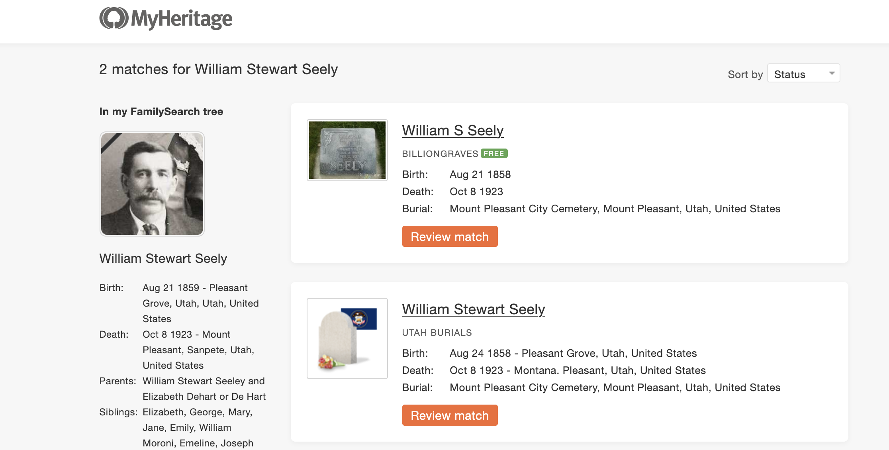Open the Utah Burials tombstone thumbnail

pos(347,338)
